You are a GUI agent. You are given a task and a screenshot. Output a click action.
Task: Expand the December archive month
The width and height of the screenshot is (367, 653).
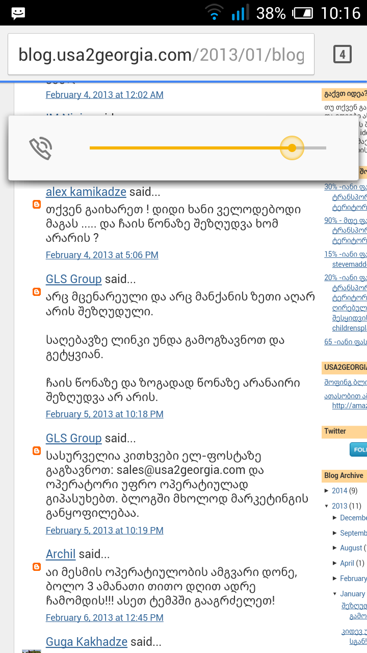pyautogui.click(x=335, y=518)
